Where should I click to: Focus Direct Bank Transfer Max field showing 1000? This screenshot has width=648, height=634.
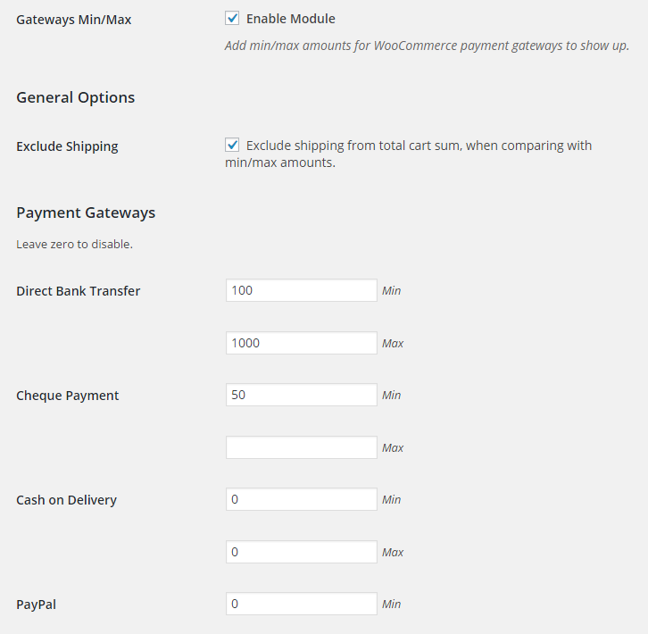(302, 343)
